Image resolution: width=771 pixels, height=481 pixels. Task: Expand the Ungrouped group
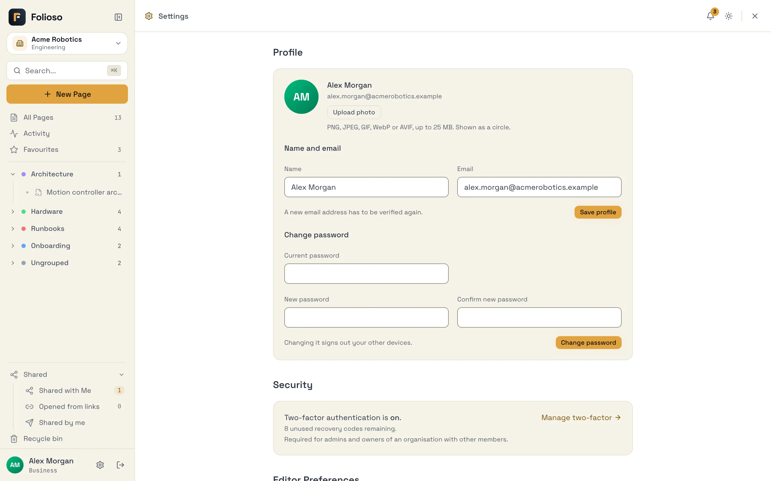pyautogui.click(x=13, y=263)
